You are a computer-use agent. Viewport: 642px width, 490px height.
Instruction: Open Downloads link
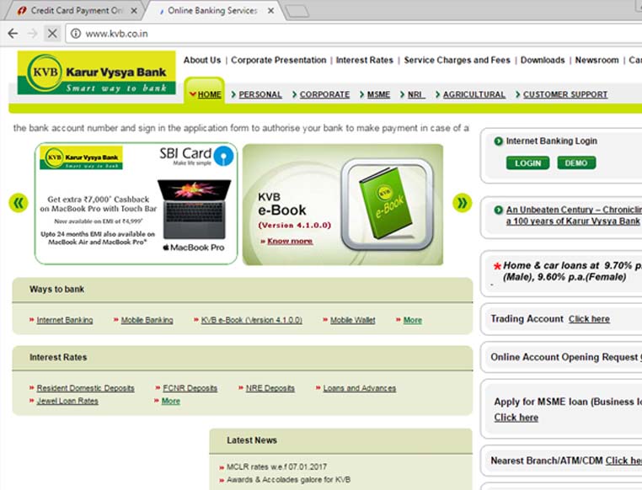(543, 60)
